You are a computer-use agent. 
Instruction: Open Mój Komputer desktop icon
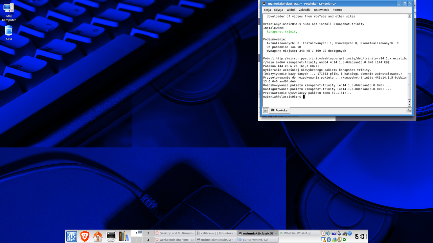click(9, 12)
